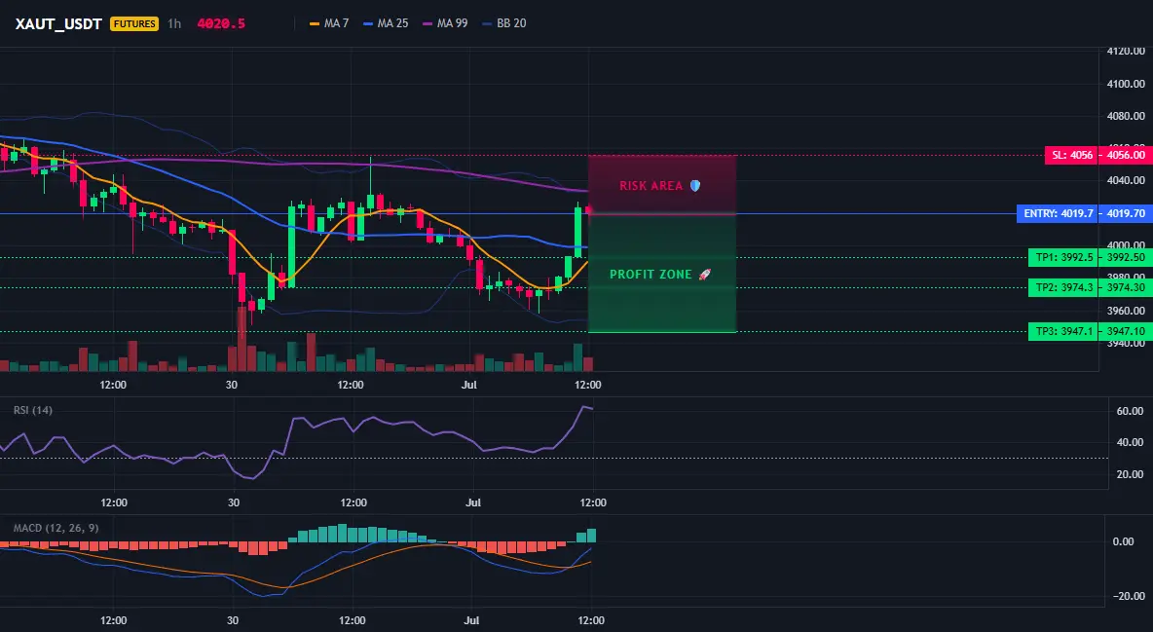Viewport: 1153px width, 632px height.
Task: Click the MACD -20.00 axis value
Action: click(x=1128, y=596)
